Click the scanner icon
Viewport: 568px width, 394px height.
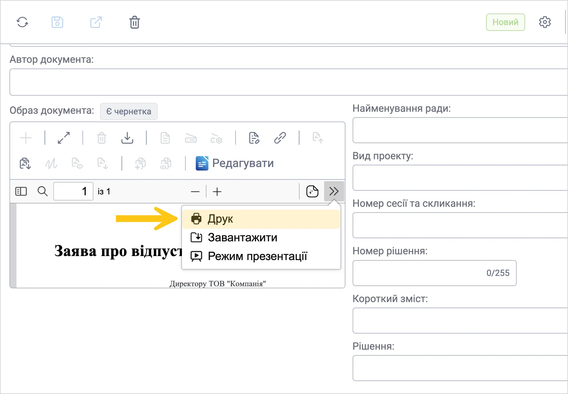pyautogui.click(x=191, y=138)
